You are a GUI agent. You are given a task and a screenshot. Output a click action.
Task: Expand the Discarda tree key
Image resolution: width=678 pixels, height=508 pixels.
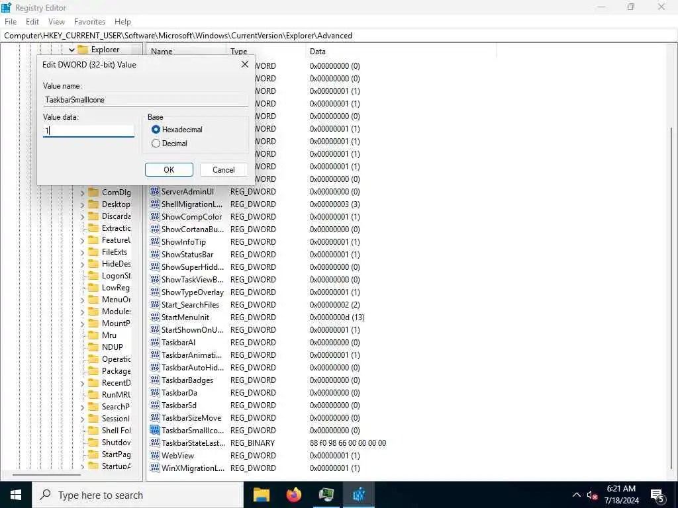83,216
